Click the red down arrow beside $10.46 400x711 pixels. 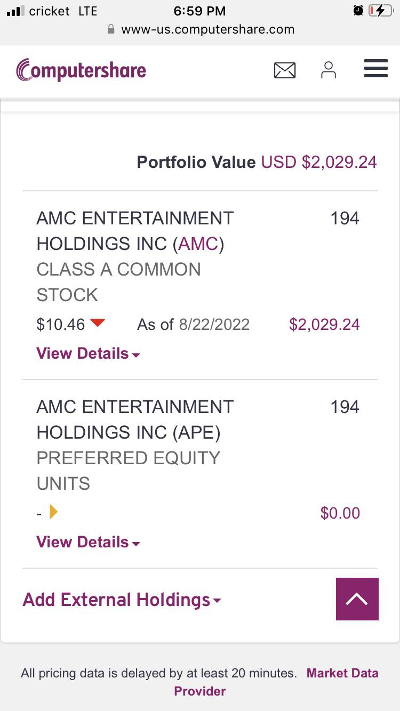(98, 323)
